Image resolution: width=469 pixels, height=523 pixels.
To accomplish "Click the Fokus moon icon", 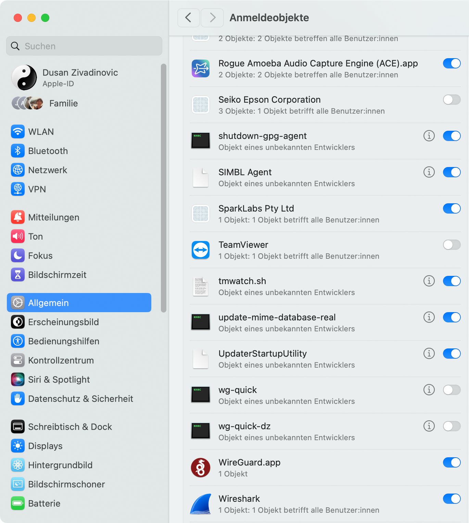I will coord(18,255).
